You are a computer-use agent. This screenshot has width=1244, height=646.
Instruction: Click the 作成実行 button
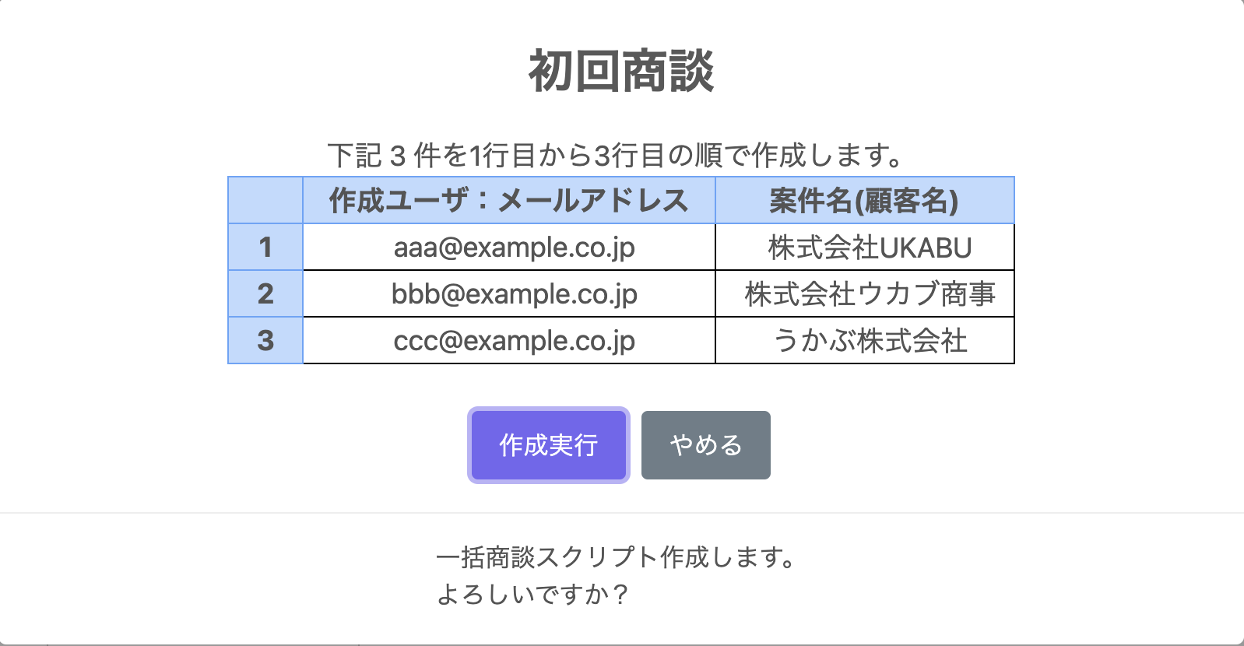(548, 445)
